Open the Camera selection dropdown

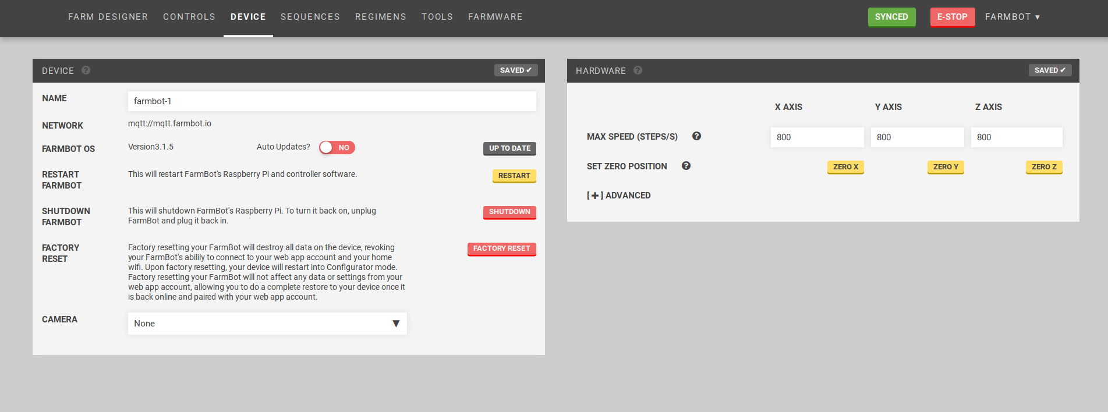coord(267,324)
